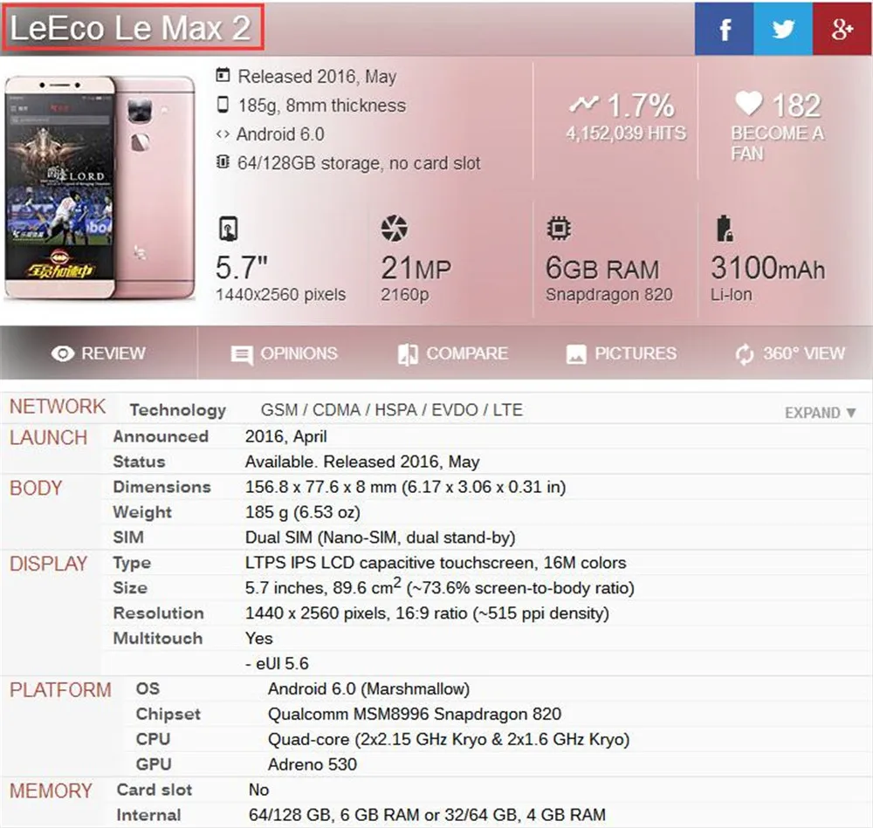Click the Status spec label
873x828 pixels.
tap(139, 462)
